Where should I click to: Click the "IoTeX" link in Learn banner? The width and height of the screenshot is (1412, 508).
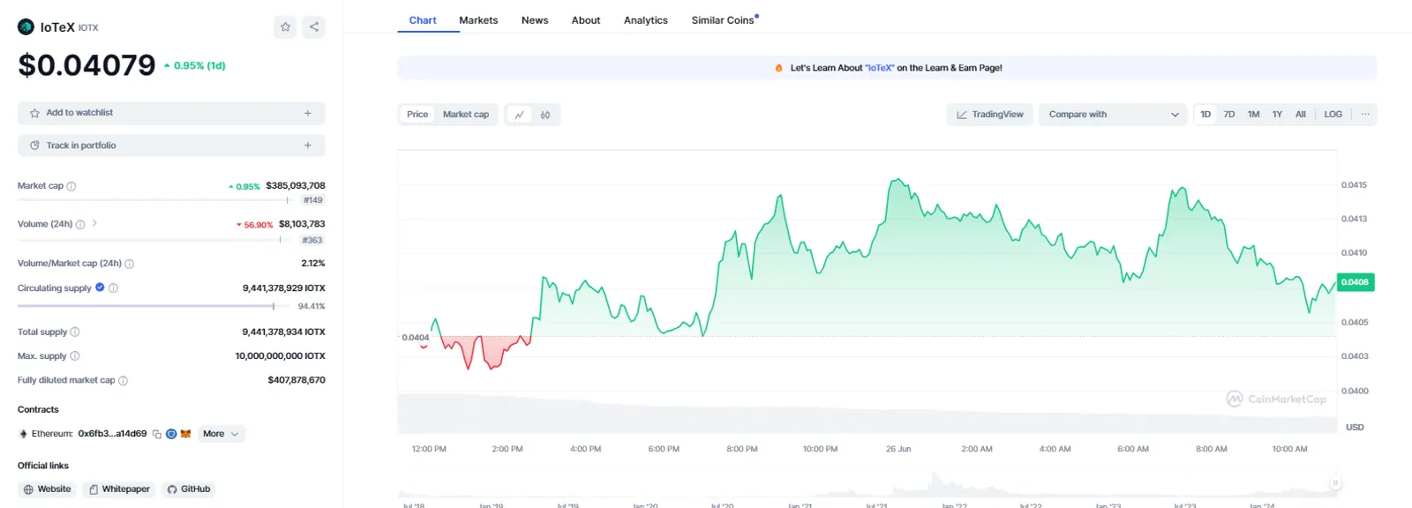pyautogui.click(x=880, y=68)
